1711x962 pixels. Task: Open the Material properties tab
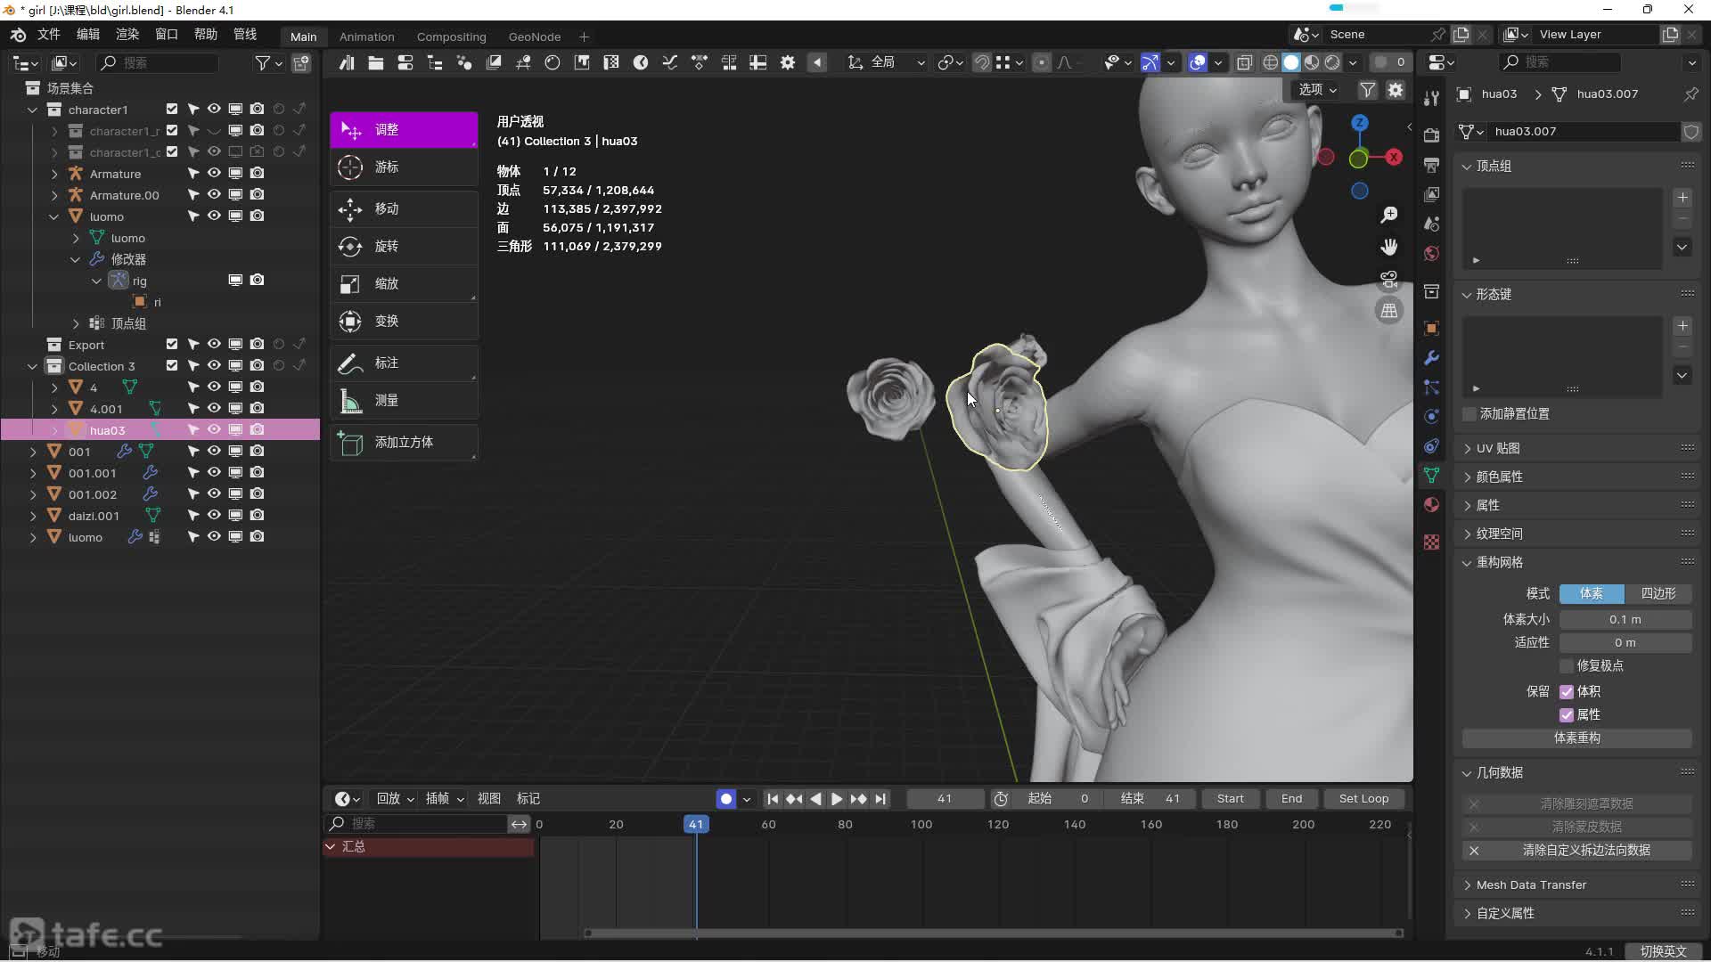click(x=1431, y=505)
